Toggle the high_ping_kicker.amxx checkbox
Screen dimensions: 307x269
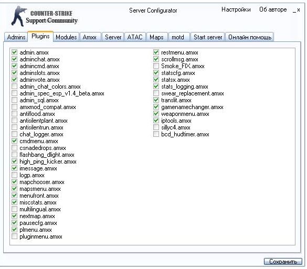(14, 162)
